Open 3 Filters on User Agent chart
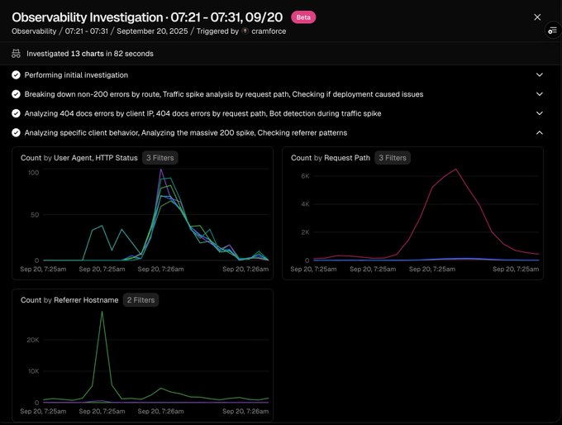The height and width of the screenshot is (425, 562). (x=160, y=158)
